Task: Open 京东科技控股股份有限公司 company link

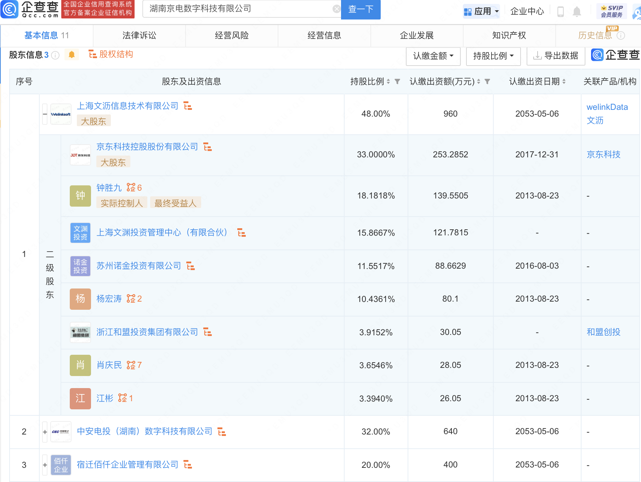Action: (147, 147)
